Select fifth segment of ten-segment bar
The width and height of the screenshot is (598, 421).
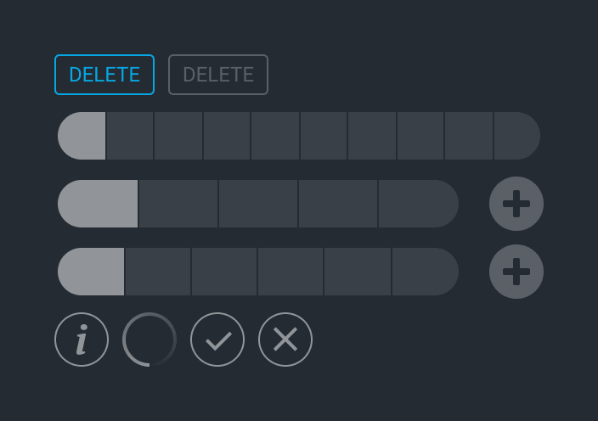[275, 136]
